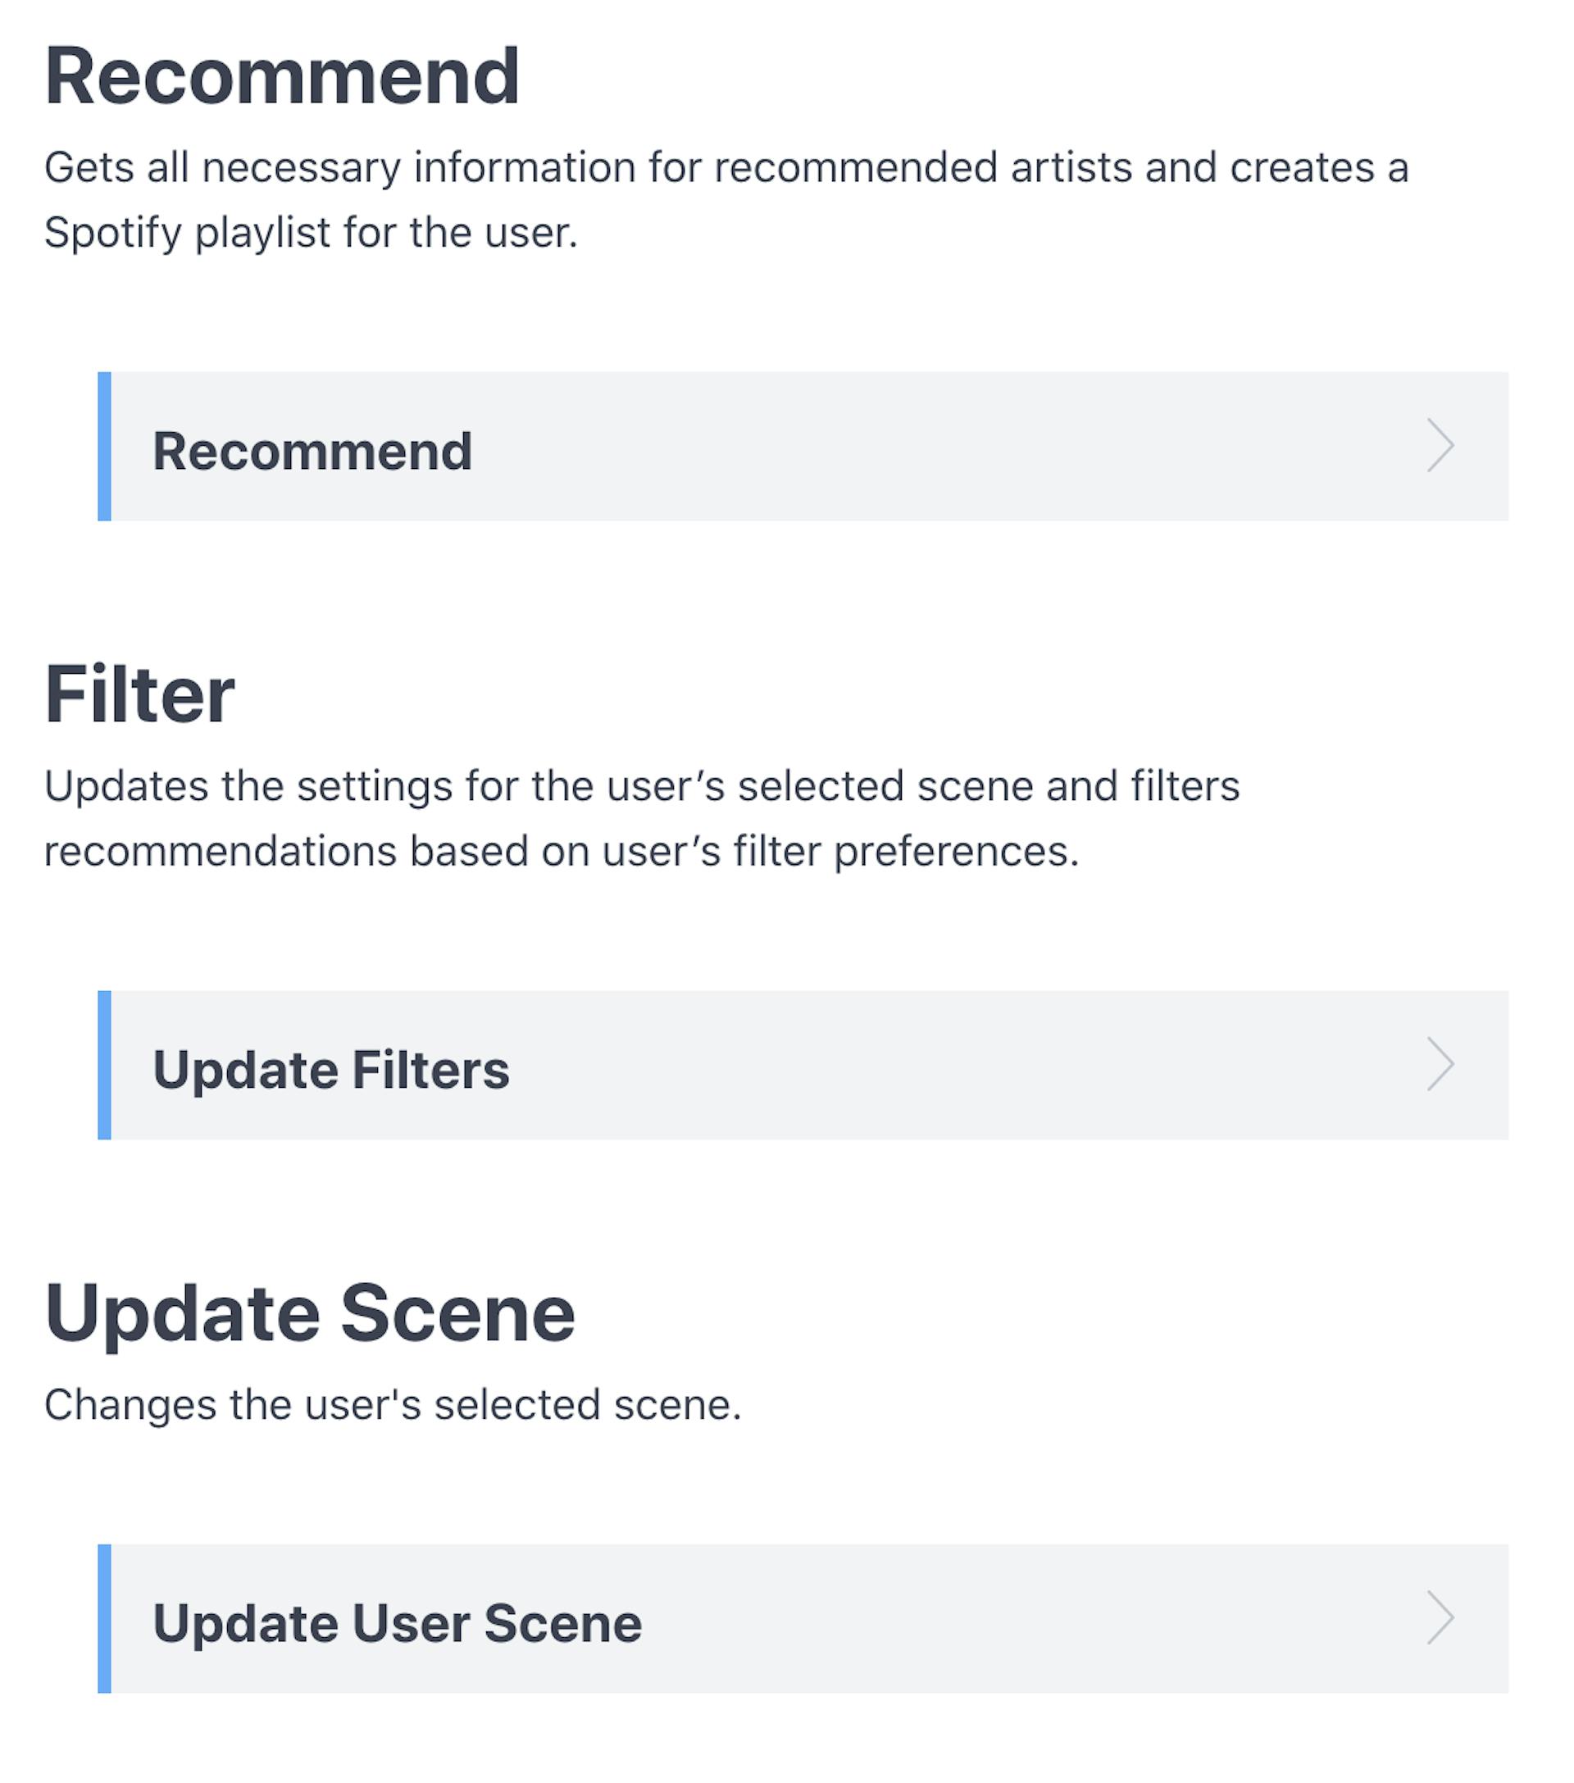
Task: Click the Update User Scene label text
Action: tap(397, 1624)
